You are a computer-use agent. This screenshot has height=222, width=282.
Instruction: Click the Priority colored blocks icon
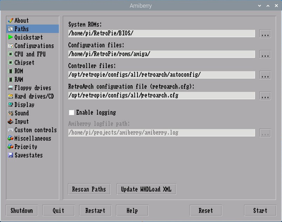coord(11,147)
